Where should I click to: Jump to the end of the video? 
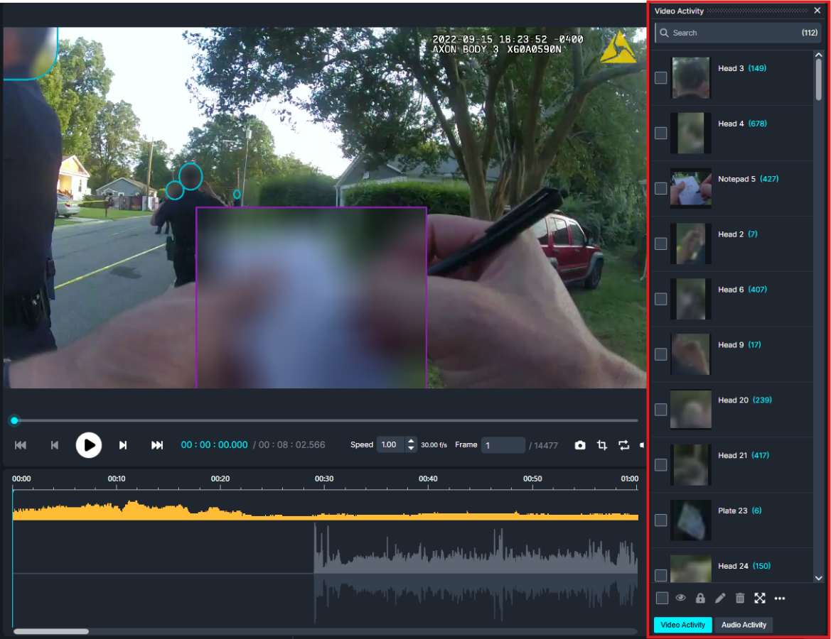pos(157,445)
